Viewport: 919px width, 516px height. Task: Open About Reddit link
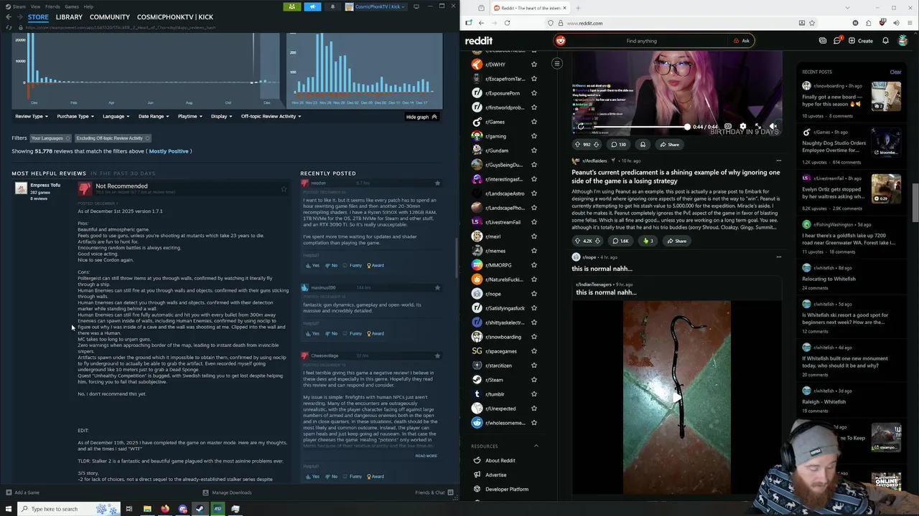click(500, 461)
